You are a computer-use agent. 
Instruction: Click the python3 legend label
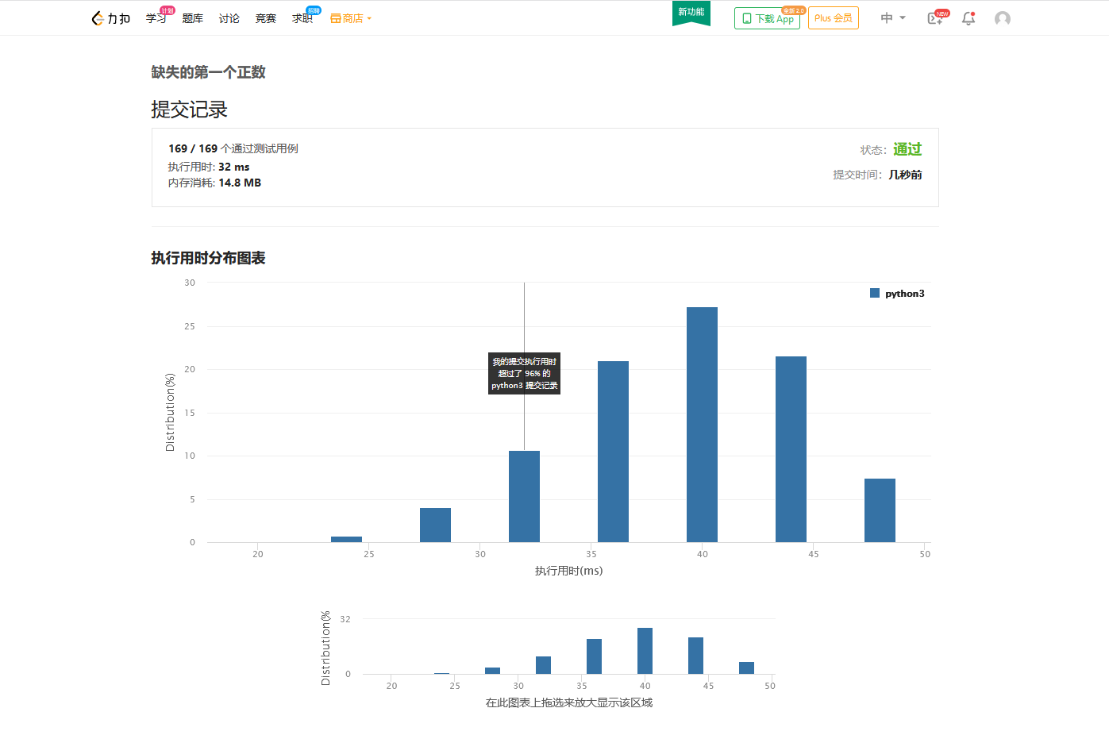tap(905, 294)
